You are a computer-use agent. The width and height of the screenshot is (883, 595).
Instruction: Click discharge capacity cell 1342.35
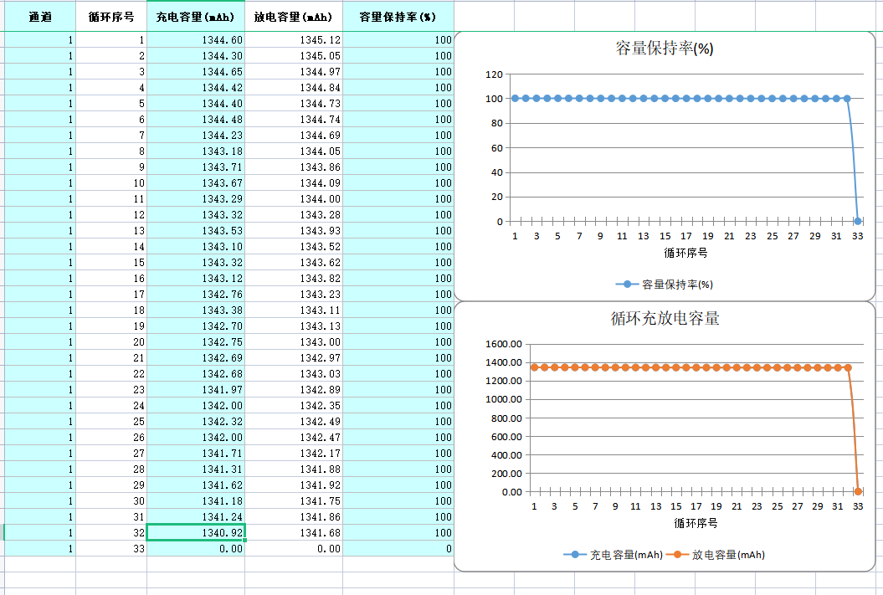pyautogui.click(x=294, y=405)
